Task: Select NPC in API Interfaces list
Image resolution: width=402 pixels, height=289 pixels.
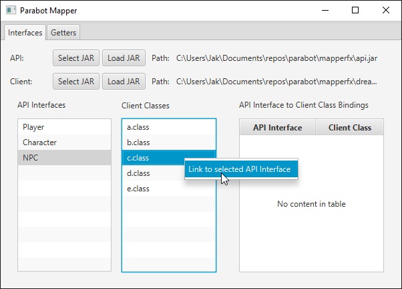Action: (64, 158)
